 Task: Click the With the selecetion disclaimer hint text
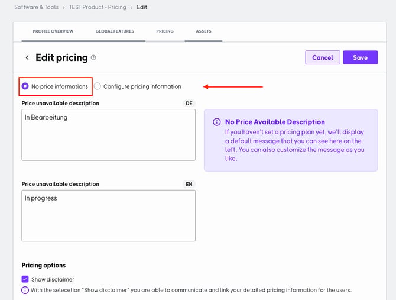pos(191,290)
